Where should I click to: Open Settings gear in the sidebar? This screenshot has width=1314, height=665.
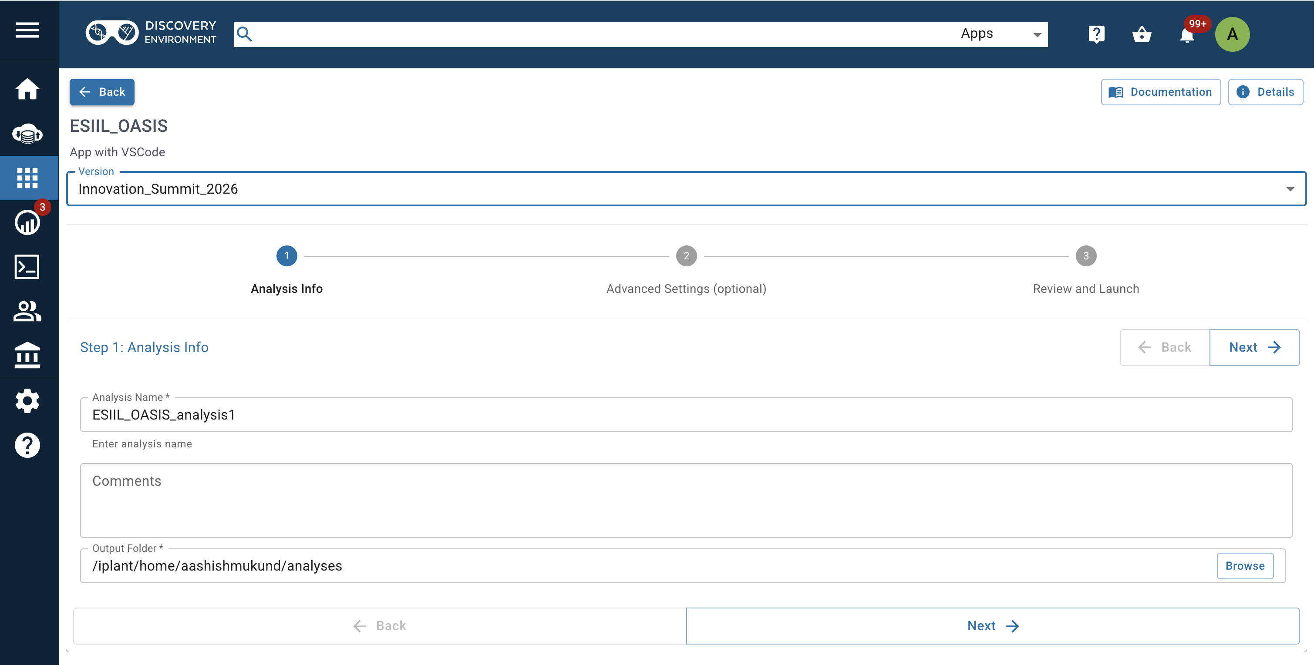pyautogui.click(x=27, y=401)
